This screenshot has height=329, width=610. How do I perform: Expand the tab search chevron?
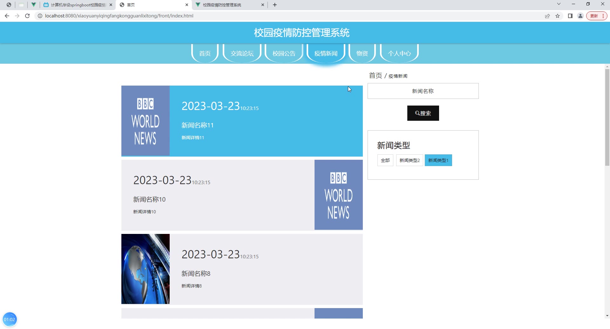click(x=559, y=4)
